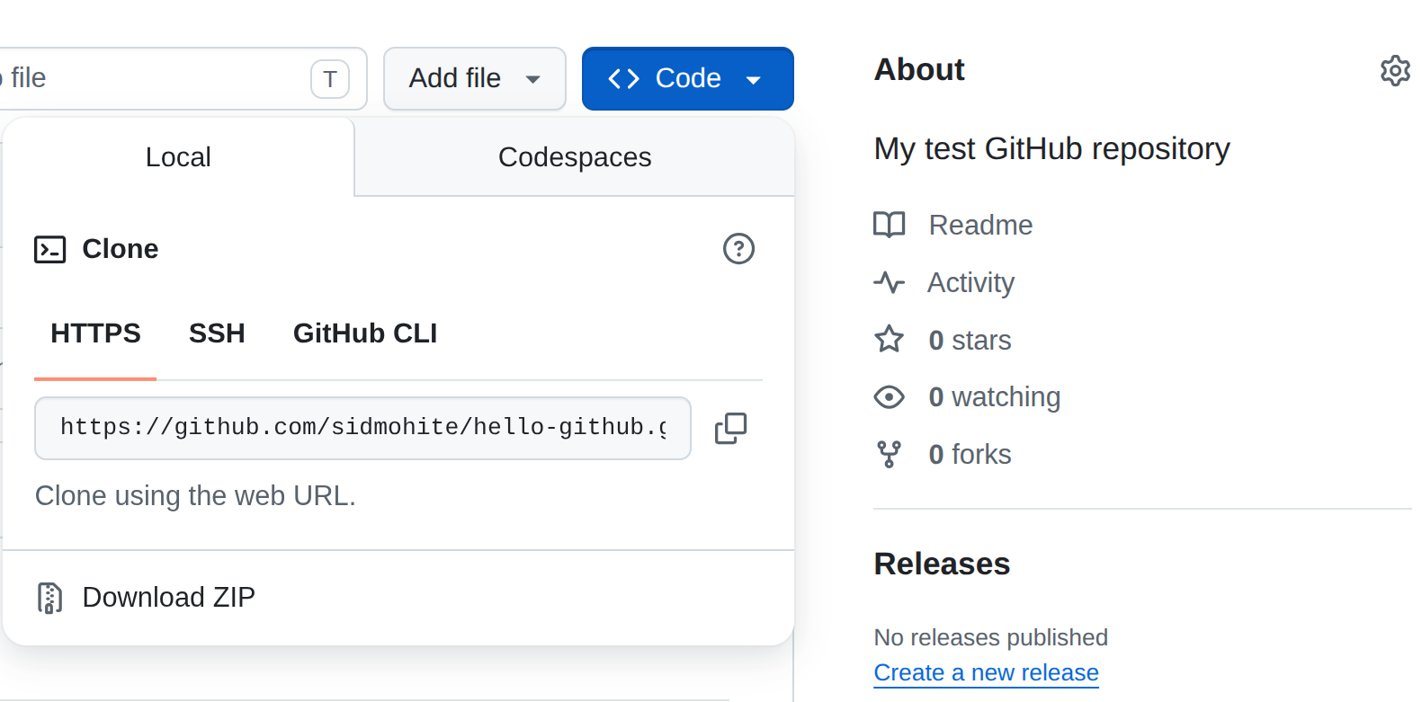The width and height of the screenshot is (1422, 702).
Task: Click the Releases heading
Action: pos(942,564)
